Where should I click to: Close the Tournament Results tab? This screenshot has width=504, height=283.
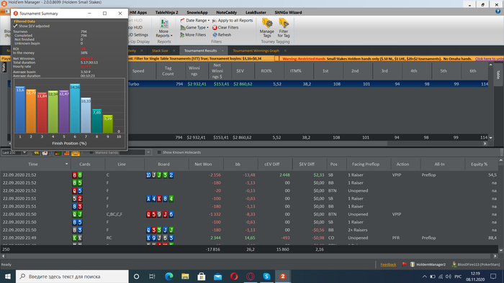[222, 51]
